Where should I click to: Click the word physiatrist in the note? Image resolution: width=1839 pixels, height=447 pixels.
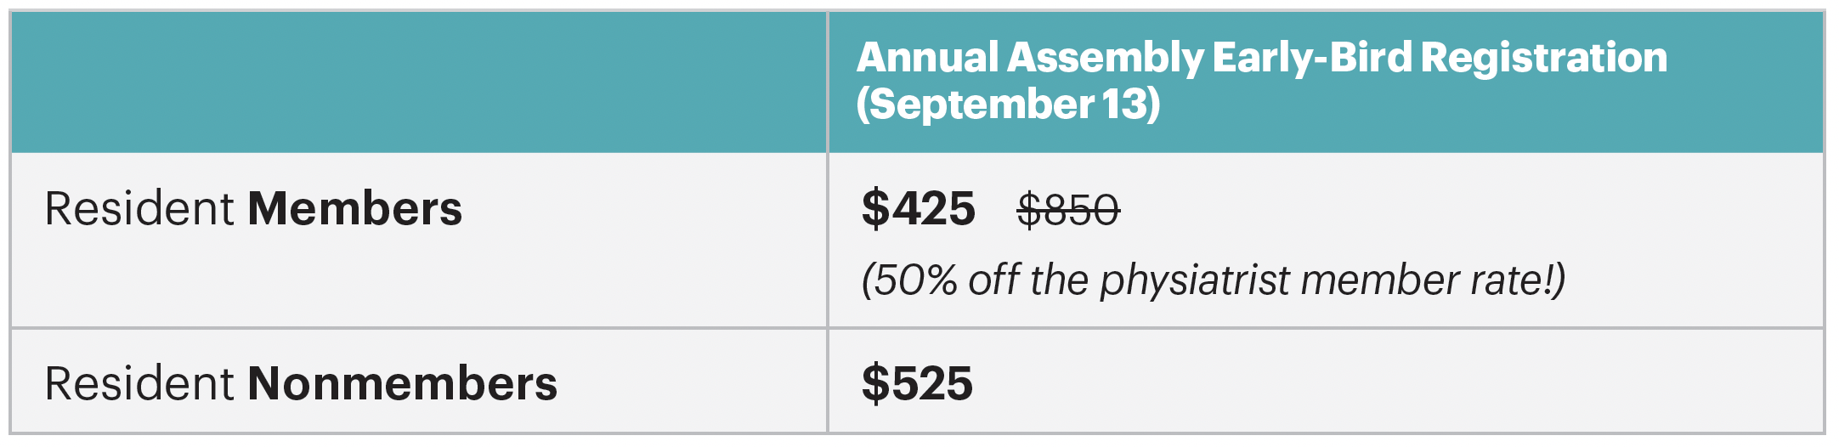click(x=1195, y=280)
